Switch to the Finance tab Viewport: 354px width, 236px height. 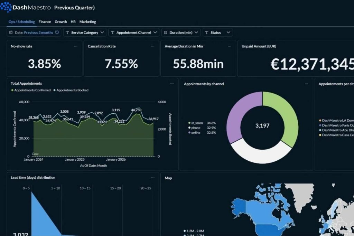tap(45, 22)
